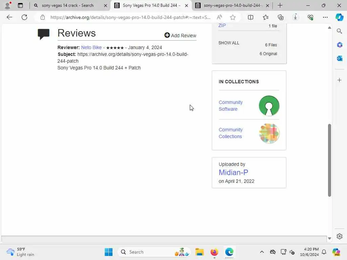The height and width of the screenshot is (260, 347).
Task: Click the address bar URL field
Action: 130,17
